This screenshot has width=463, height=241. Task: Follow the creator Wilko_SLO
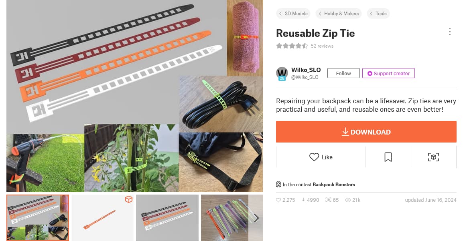tap(343, 73)
